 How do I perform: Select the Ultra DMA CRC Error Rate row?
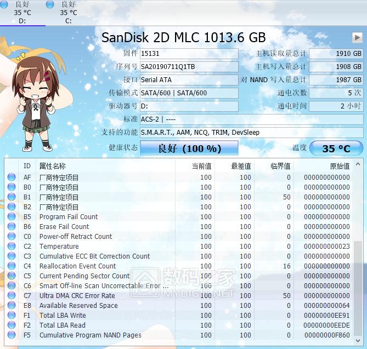tap(179, 295)
